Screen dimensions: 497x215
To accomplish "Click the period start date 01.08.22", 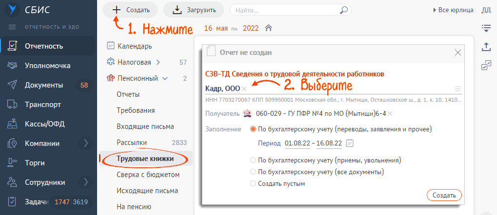I will pos(298,143).
